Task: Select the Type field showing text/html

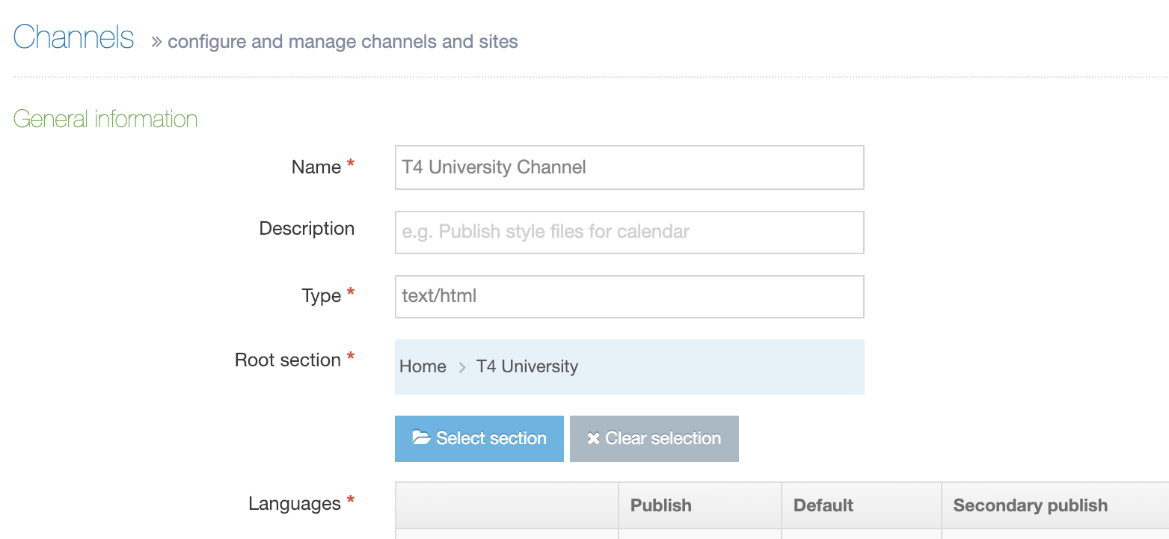Action: [629, 296]
